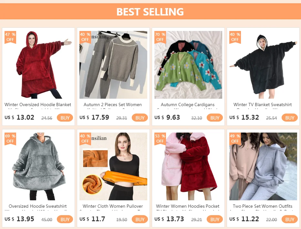Open the red hoodie blanket product image

click(x=38, y=65)
